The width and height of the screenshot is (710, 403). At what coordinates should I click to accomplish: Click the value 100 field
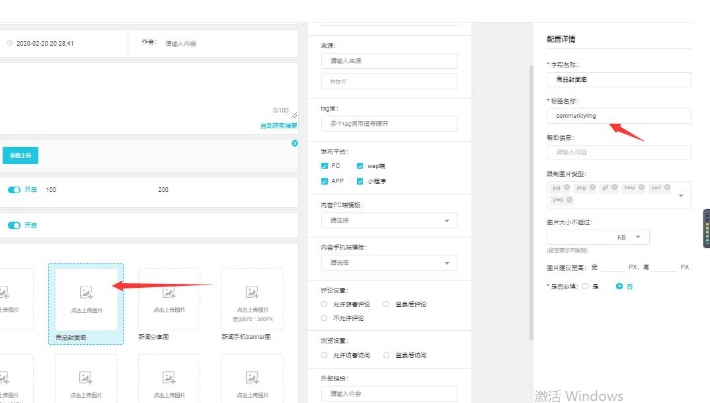[51, 189]
